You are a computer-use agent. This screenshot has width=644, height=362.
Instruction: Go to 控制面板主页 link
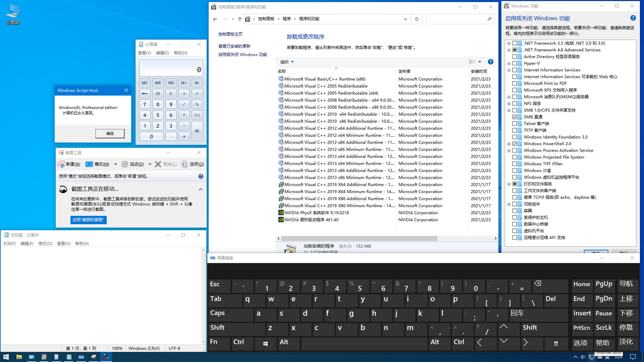tap(230, 34)
